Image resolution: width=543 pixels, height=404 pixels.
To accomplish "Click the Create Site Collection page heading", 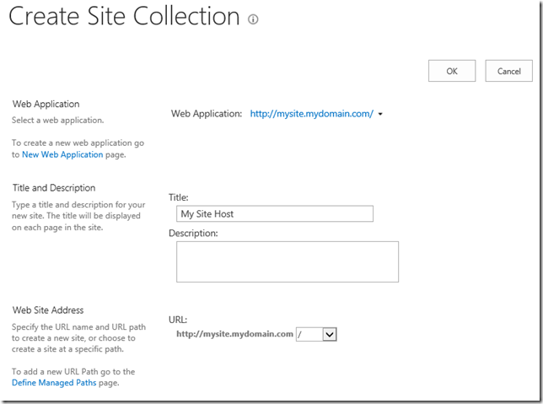I will pos(124,17).
